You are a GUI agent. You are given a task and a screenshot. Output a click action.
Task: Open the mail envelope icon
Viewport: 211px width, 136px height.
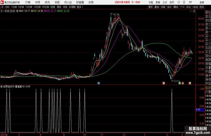pos(190,2)
